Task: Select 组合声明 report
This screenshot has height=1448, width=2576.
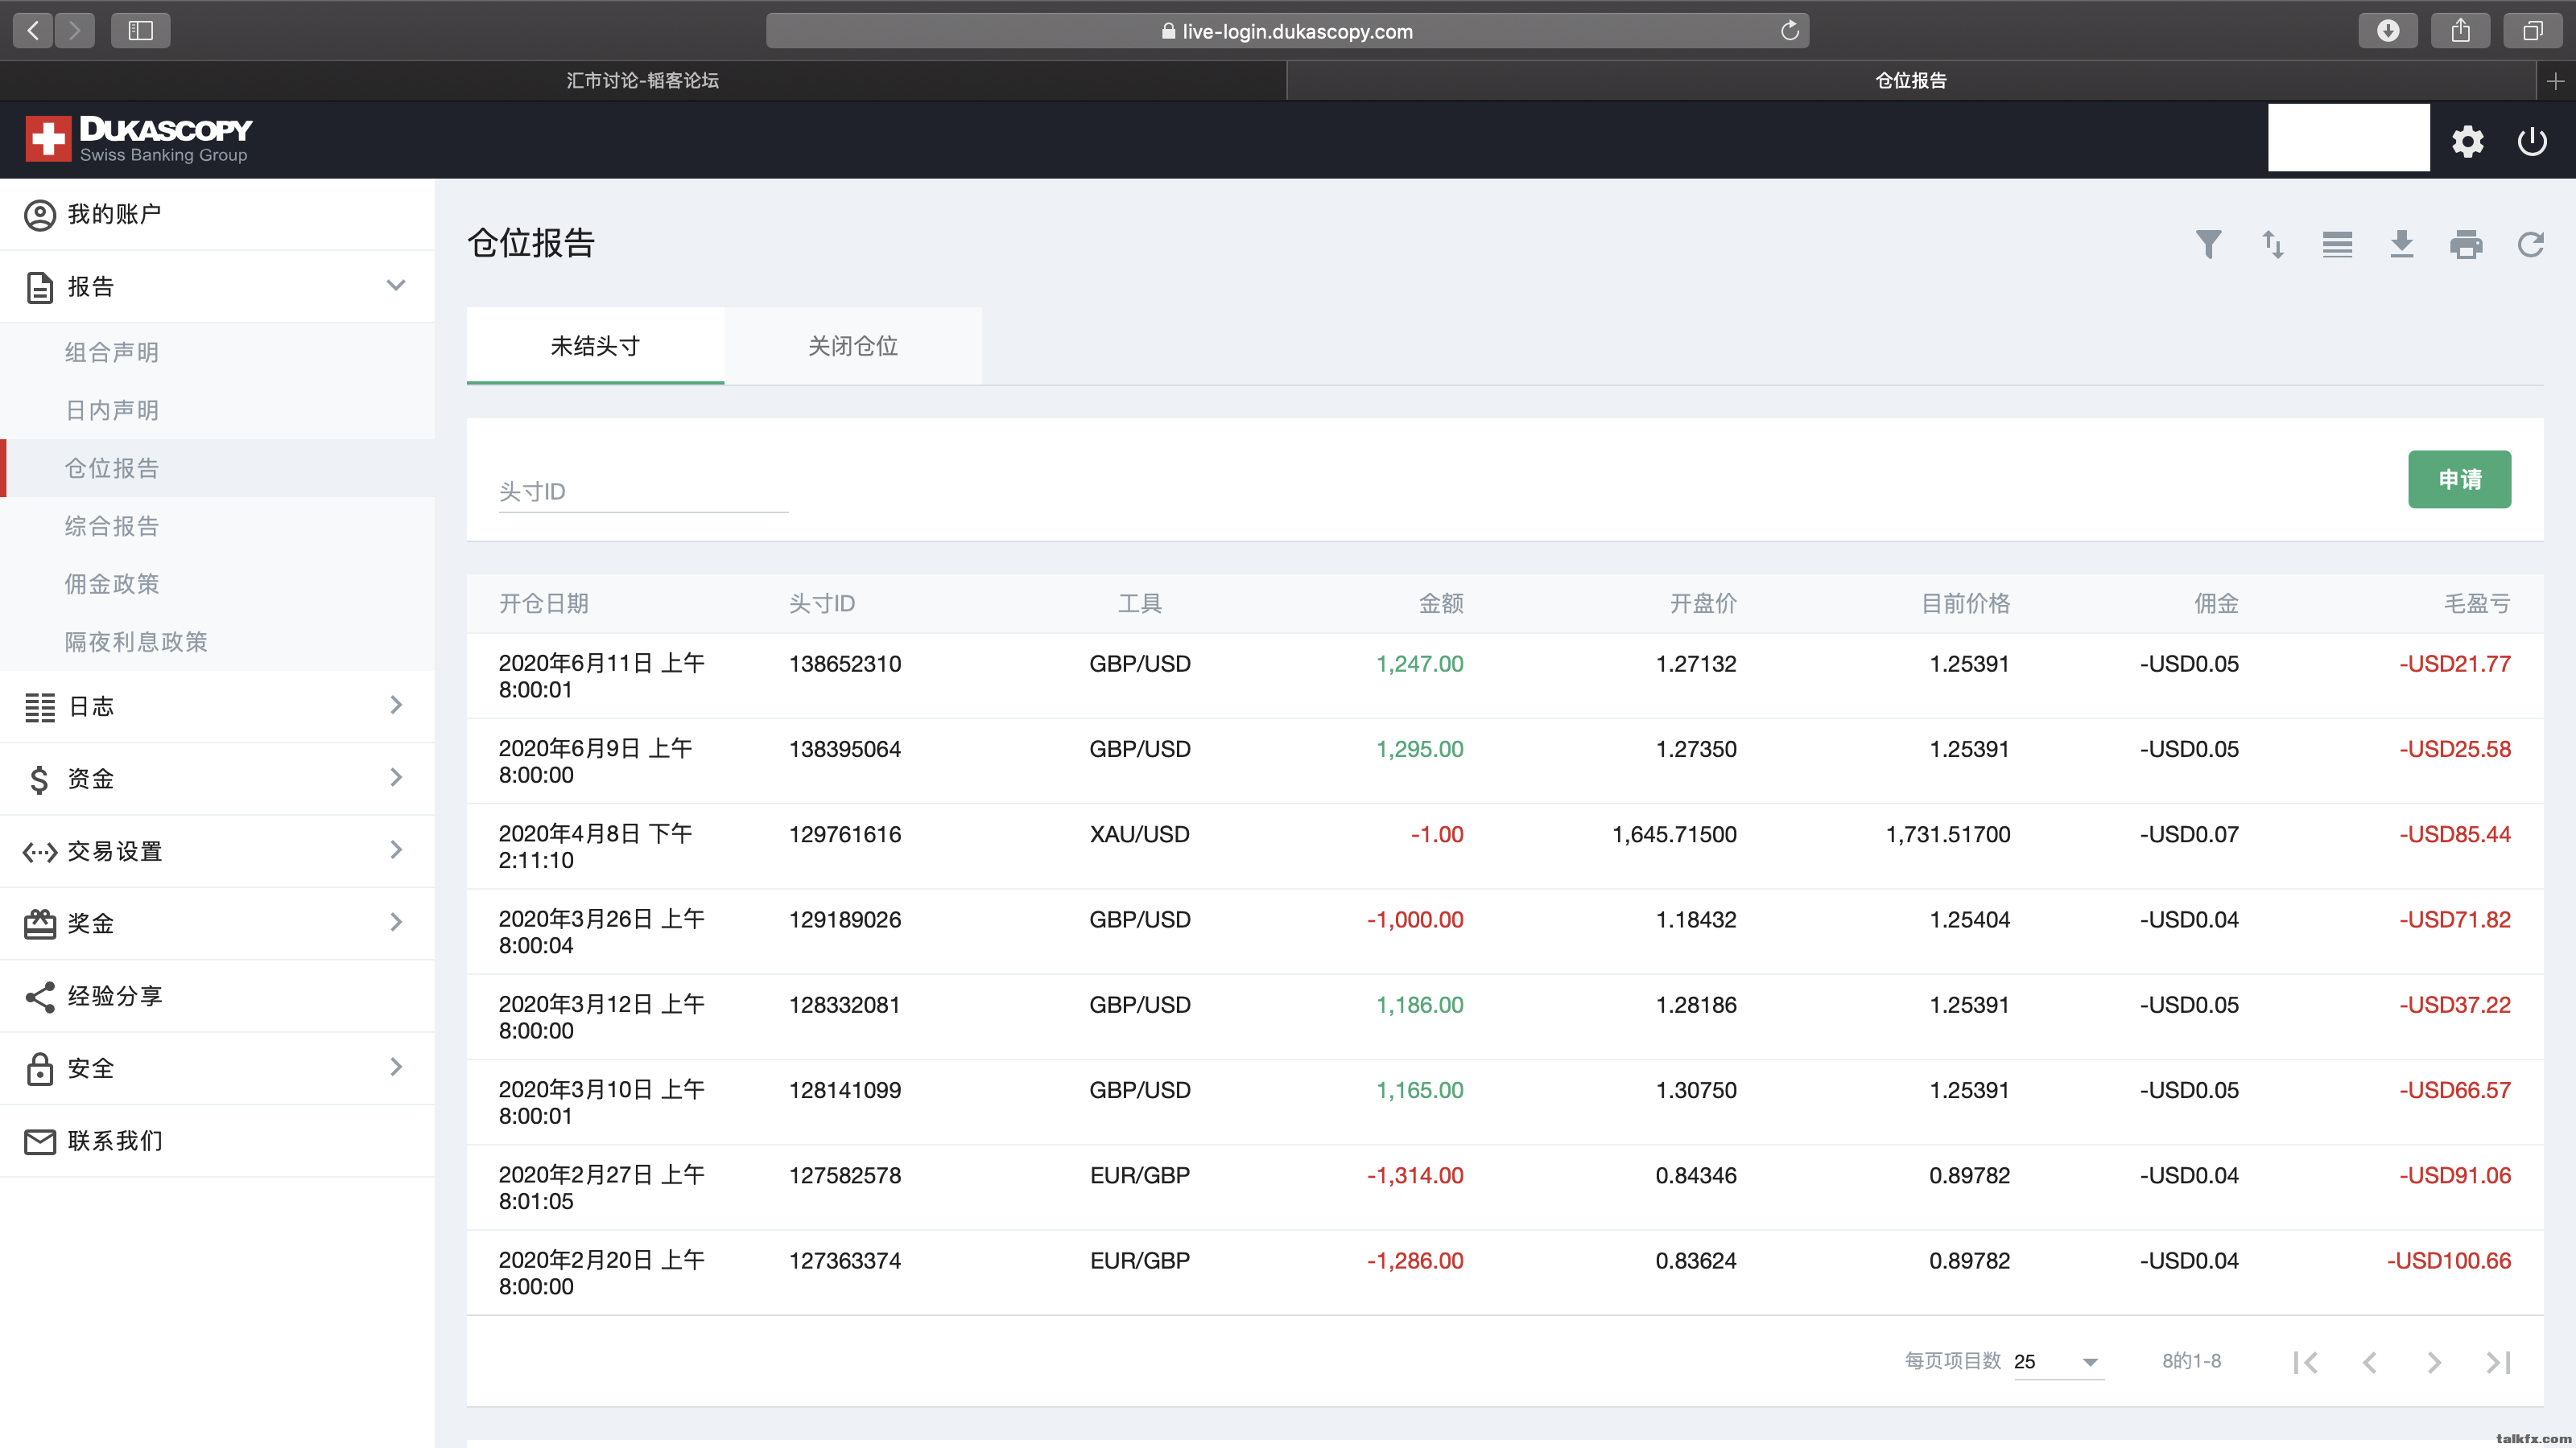Action: pyautogui.click(x=217, y=352)
